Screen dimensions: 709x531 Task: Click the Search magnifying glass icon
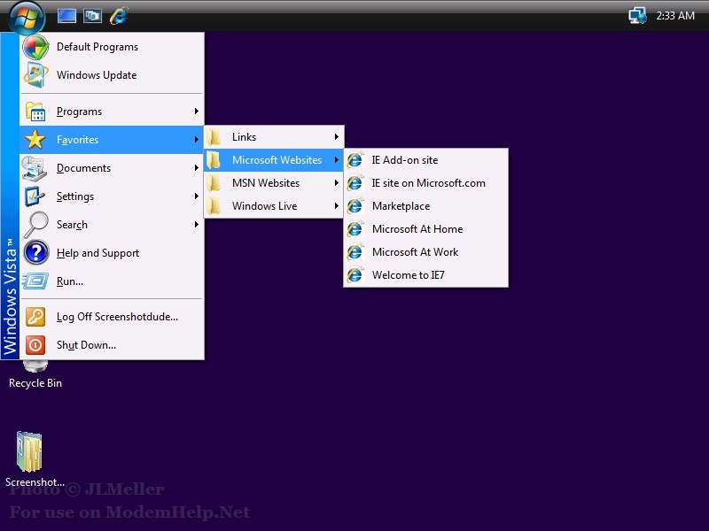pos(35,225)
